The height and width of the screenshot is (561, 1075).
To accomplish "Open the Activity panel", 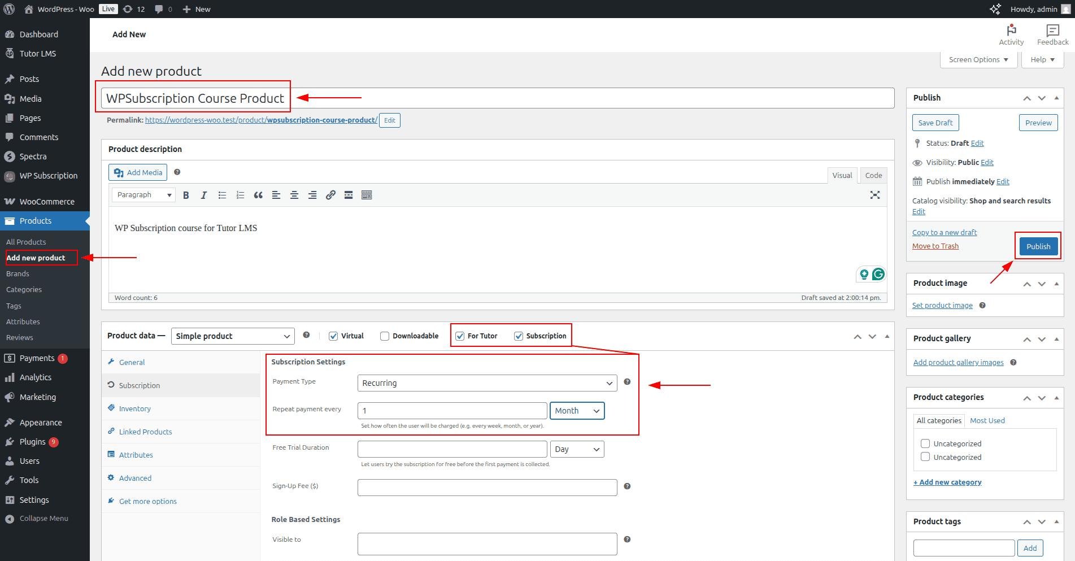I will (1011, 34).
